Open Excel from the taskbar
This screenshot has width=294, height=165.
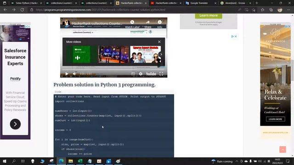80,161
